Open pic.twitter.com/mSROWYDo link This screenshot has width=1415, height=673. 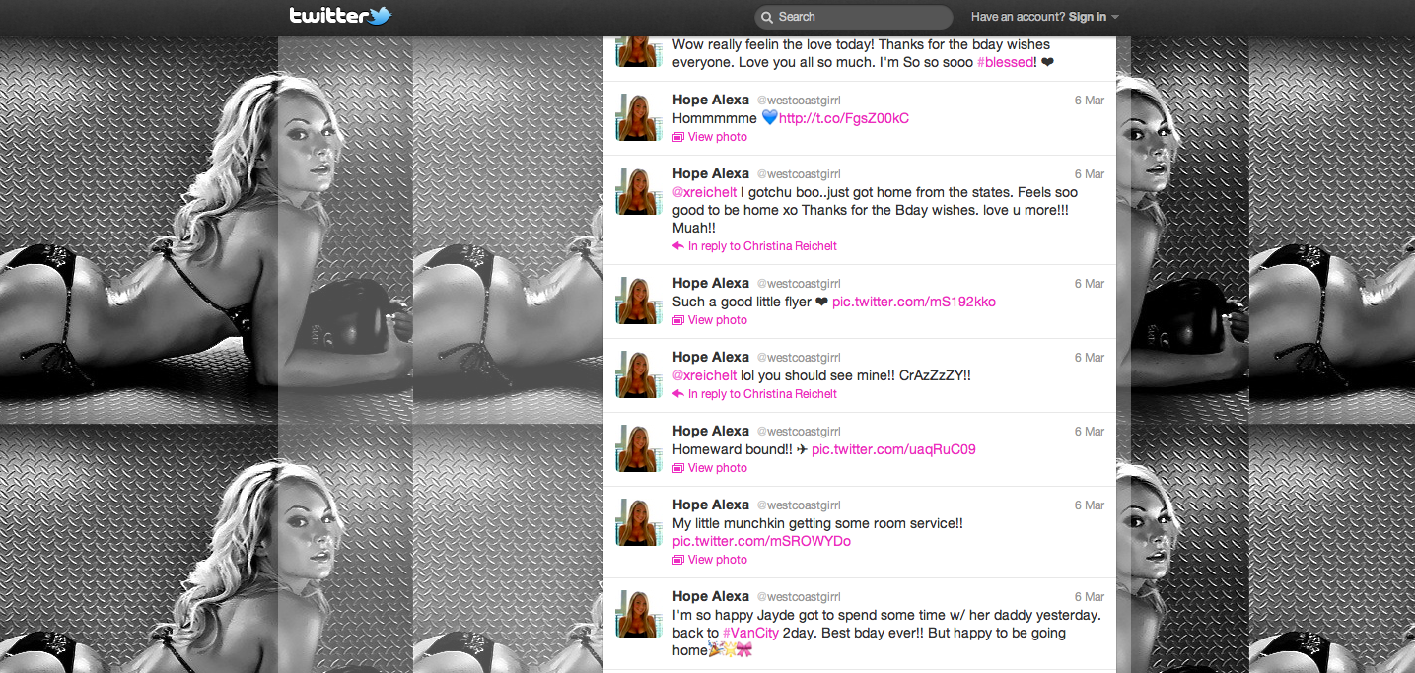761,541
